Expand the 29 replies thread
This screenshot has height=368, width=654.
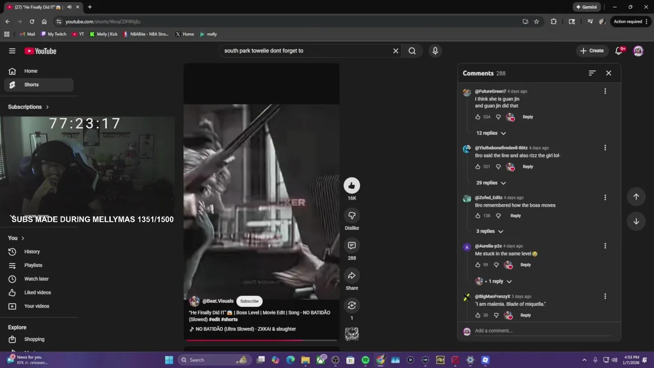491,183
